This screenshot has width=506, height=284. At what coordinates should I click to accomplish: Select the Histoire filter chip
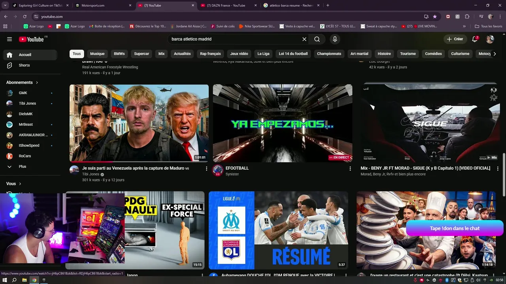(384, 54)
